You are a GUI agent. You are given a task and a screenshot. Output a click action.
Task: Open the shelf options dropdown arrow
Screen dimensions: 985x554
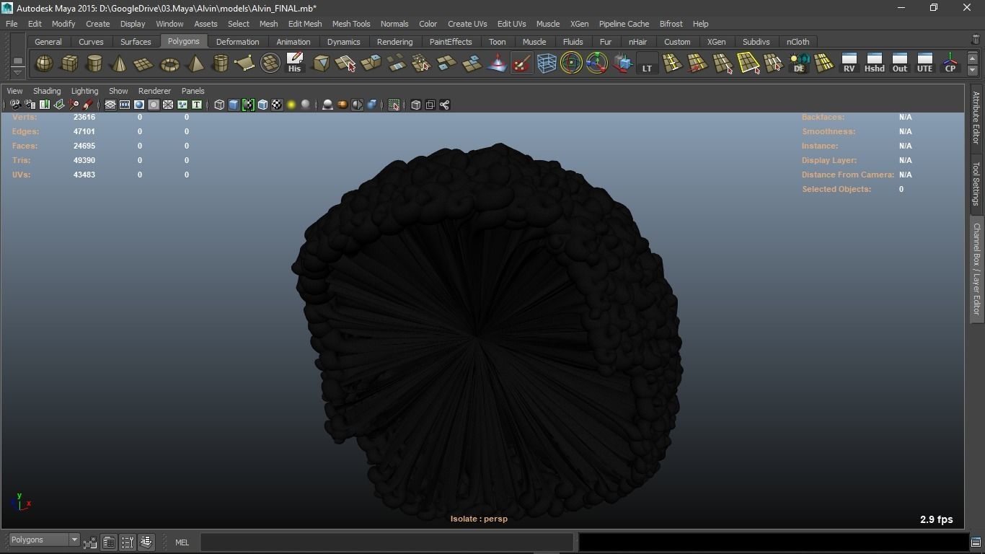[x=18, y=71]
